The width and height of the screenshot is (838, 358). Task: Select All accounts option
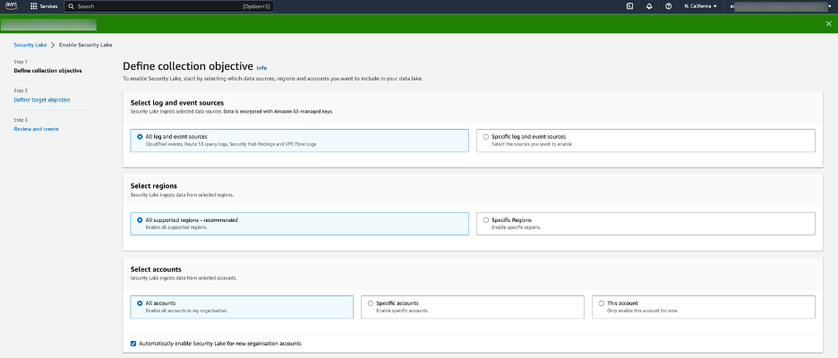click(242, 307)
